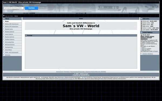Select Testberichte in the menu
The height and width of the screenshot is (101, 162).
[9, 47]
